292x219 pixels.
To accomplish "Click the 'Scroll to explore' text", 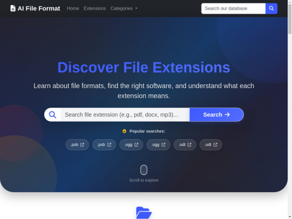I will 144,180.
